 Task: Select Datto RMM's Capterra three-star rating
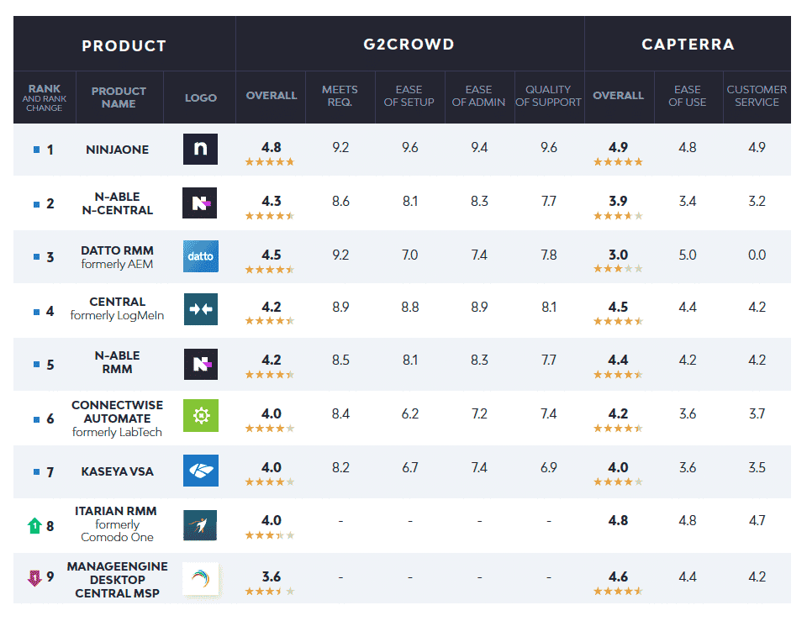click(618, 269)
